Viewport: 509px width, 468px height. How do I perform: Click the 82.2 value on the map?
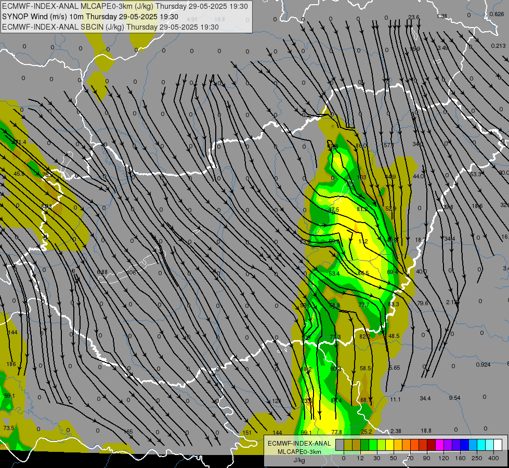pyautogui.click(x=364, y=336)
